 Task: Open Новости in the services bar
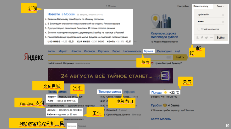pos(76,51)
